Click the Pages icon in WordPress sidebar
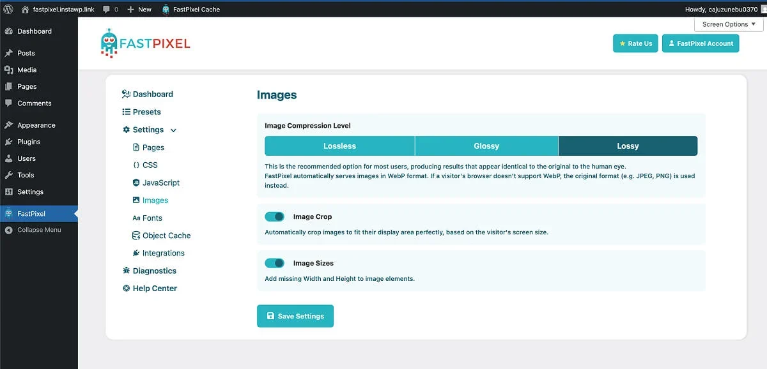This screenshot has width=767, height=369. tap(9, 86)
